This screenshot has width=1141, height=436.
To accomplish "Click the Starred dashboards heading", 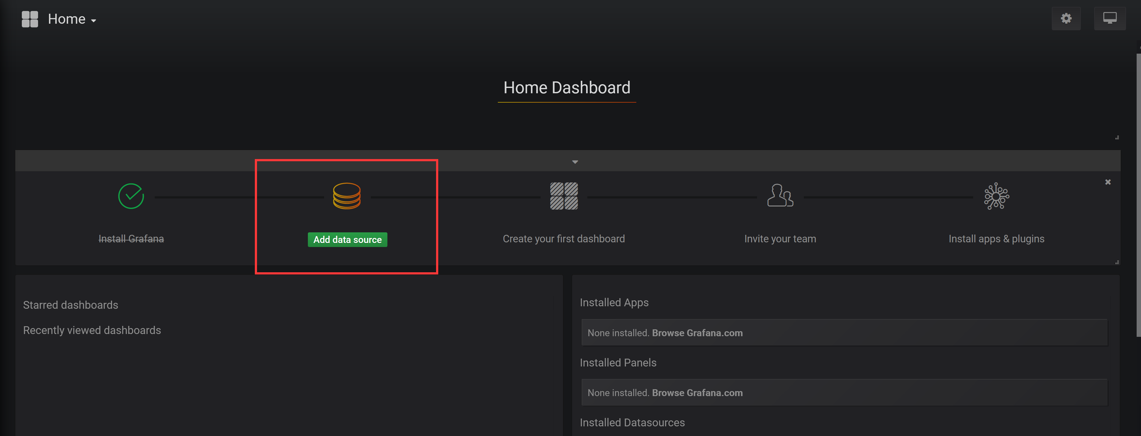I will tap(70, 305).
